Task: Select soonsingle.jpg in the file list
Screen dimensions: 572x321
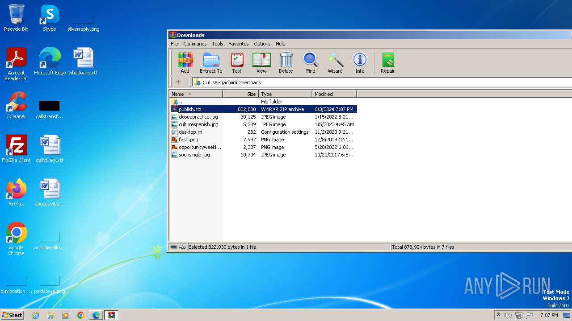Action: [x=263, y=155]
